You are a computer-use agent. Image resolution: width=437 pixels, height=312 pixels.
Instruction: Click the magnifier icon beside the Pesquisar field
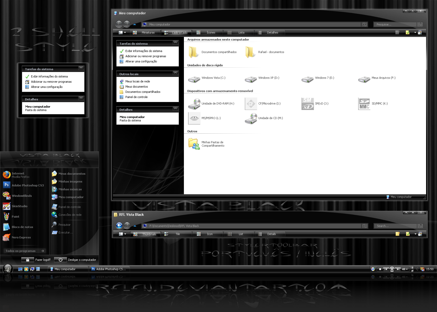420,24
